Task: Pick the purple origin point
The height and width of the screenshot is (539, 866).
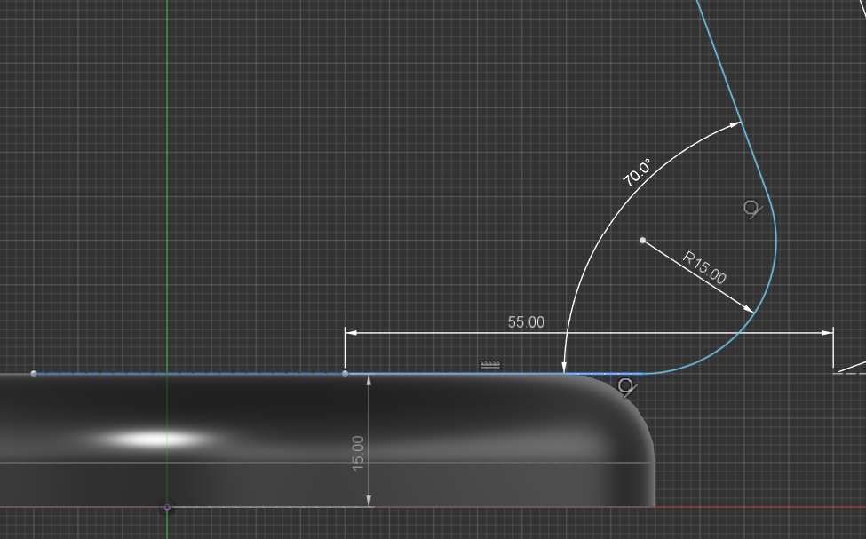Action: coord(166,507)
